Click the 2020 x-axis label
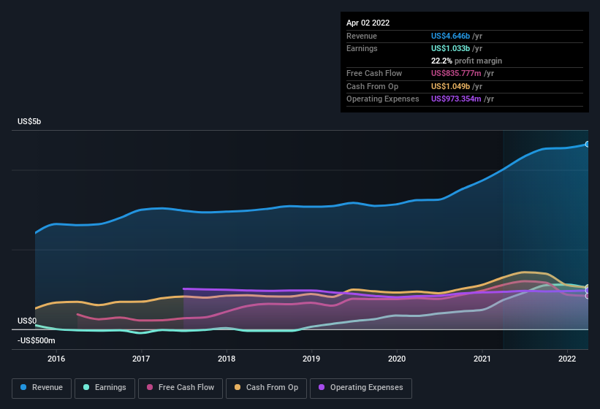The image size is (600, 409). point(397,359)
